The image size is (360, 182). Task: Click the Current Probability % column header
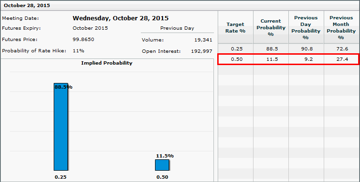tap(271, 27)
